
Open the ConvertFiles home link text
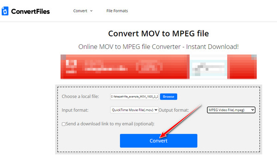point(30,12)
